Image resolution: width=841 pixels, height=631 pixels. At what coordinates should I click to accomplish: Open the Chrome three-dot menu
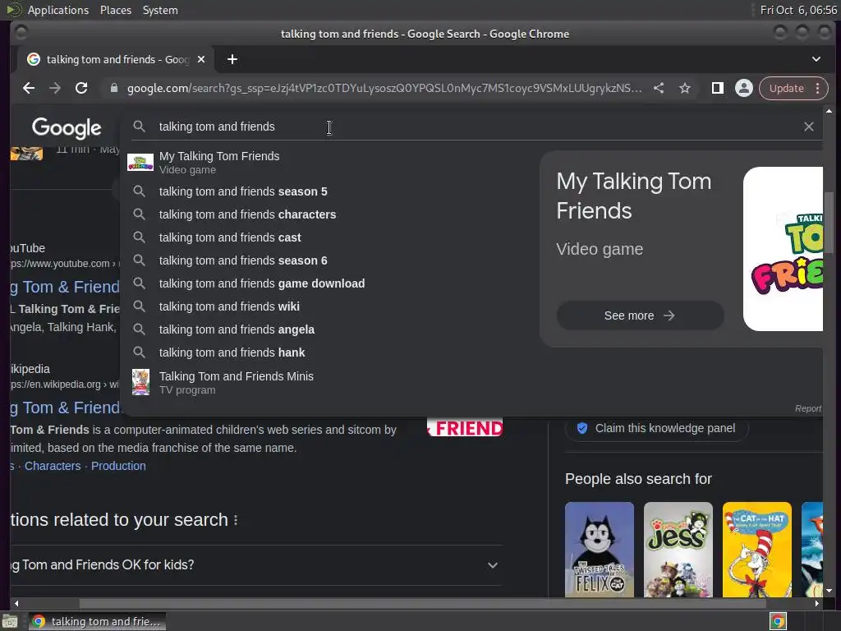[817, 89]
